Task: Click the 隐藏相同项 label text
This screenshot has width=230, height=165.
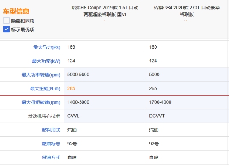Action: pos(23,21)
